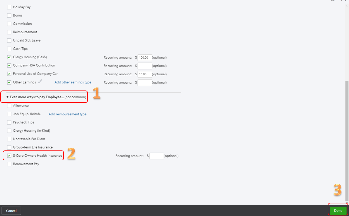
Task: Uncheck Other Earnings checkbox
Action: click(9, 82)
